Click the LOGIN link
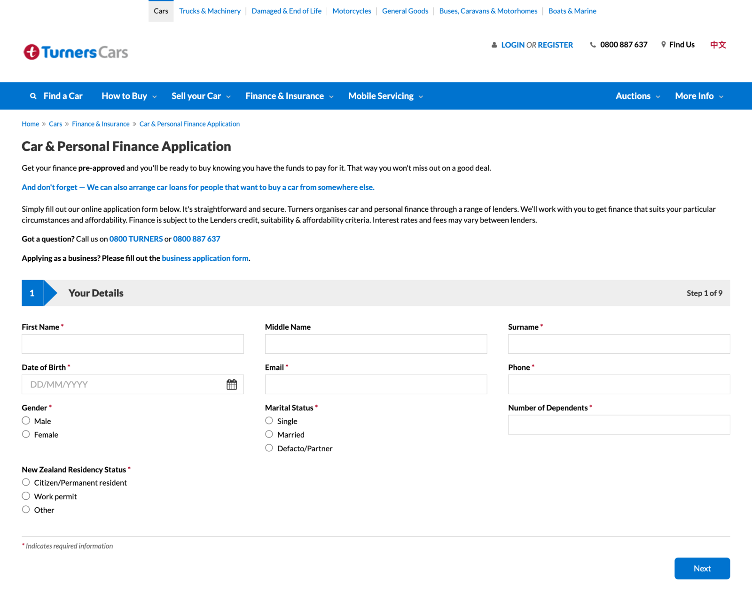 [x=513, y=45]
